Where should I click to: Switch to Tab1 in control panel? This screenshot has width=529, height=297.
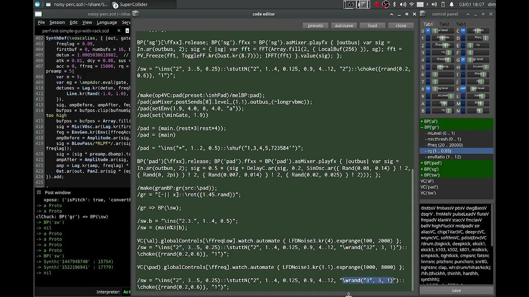click(428, 24)
